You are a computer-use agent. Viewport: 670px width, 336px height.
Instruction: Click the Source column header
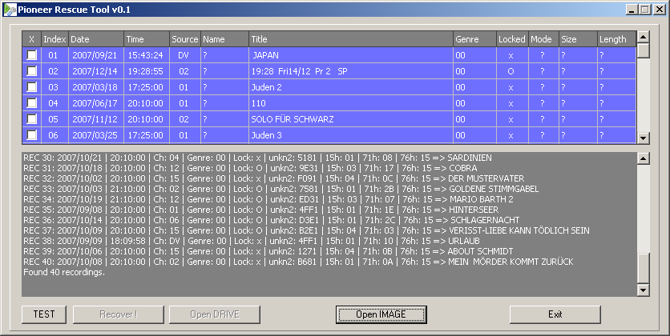click(185, 39)
